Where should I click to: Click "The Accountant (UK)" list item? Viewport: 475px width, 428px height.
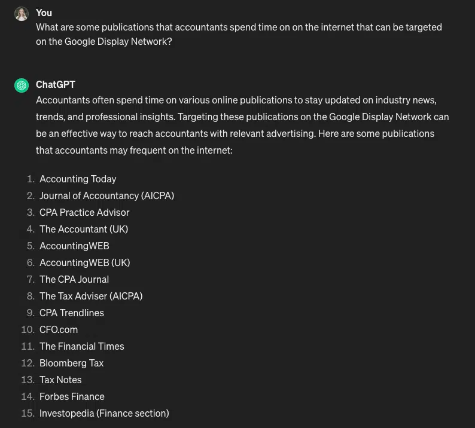(x=84, y=229)
